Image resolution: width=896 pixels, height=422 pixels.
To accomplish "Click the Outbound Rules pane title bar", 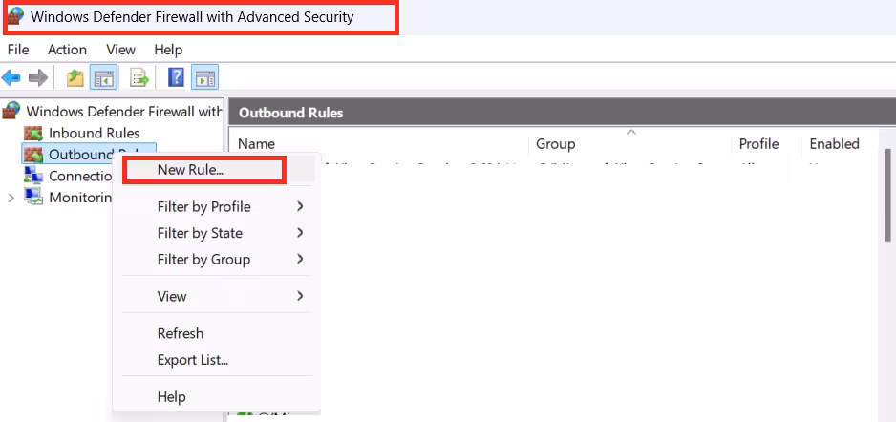I will pos(563,113).
